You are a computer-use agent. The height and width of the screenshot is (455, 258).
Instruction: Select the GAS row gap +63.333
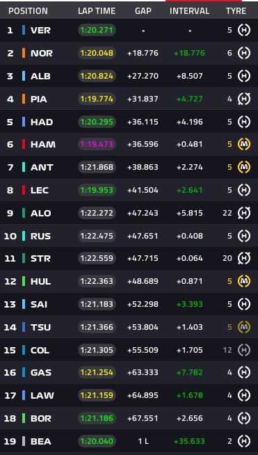click(143, 372)
